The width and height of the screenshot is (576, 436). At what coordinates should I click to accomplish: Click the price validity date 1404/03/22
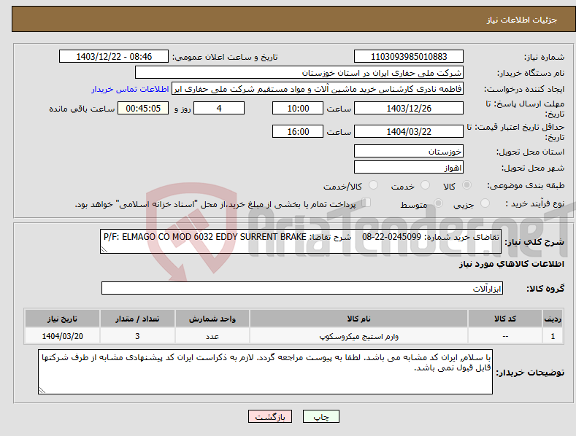tap(409, 131)
